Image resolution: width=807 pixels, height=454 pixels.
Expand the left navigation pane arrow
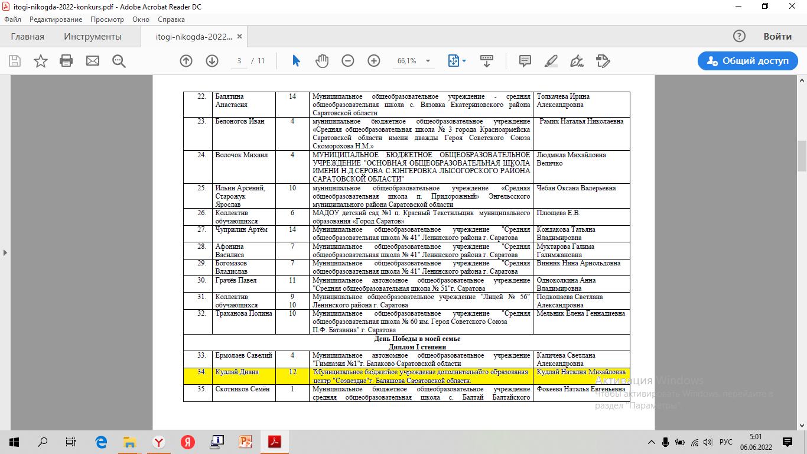click(5, 252)
